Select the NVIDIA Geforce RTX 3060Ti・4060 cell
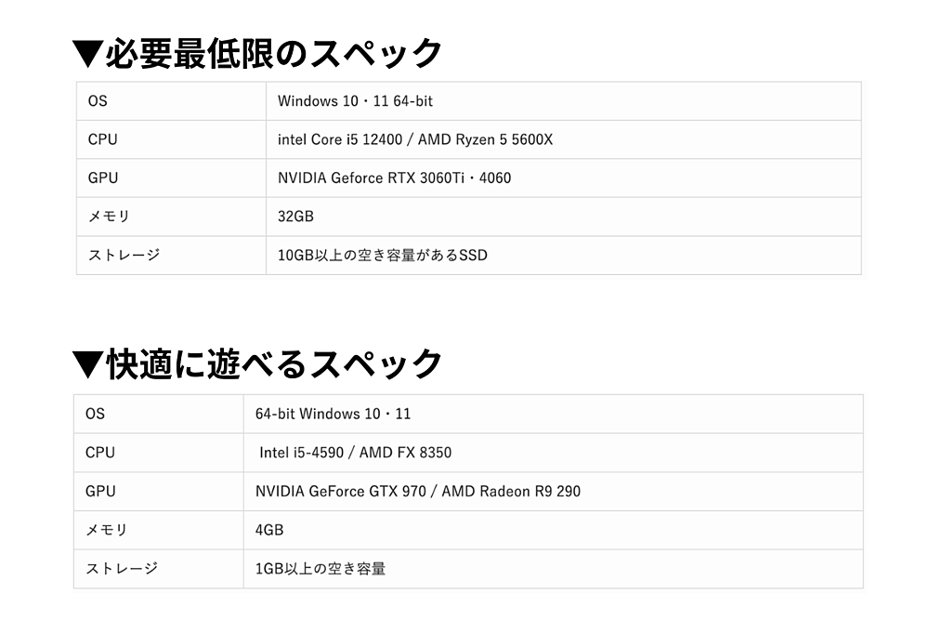Image resolution: width=929 pixels, height=620 pixels. tap(394, 178)
